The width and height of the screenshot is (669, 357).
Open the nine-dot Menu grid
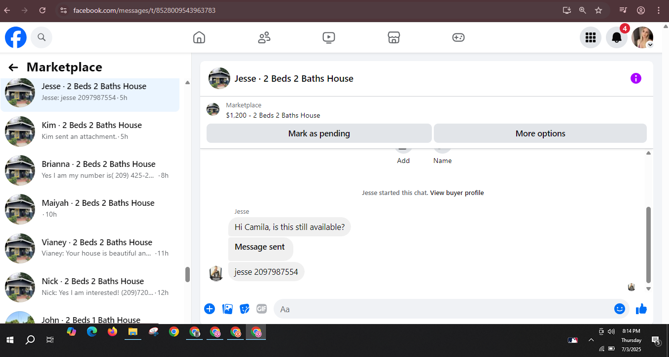591,37
